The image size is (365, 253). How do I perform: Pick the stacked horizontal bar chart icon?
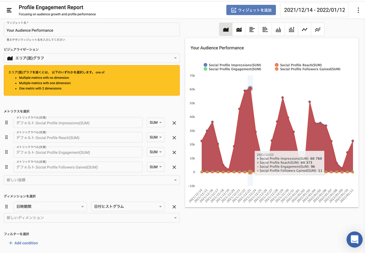tap(265, 30)
